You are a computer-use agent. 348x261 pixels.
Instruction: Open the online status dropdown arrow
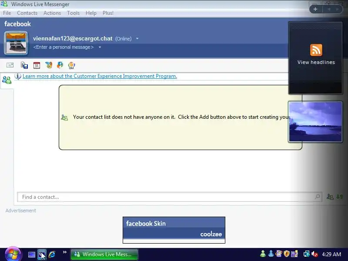click(x=137, y=39)
